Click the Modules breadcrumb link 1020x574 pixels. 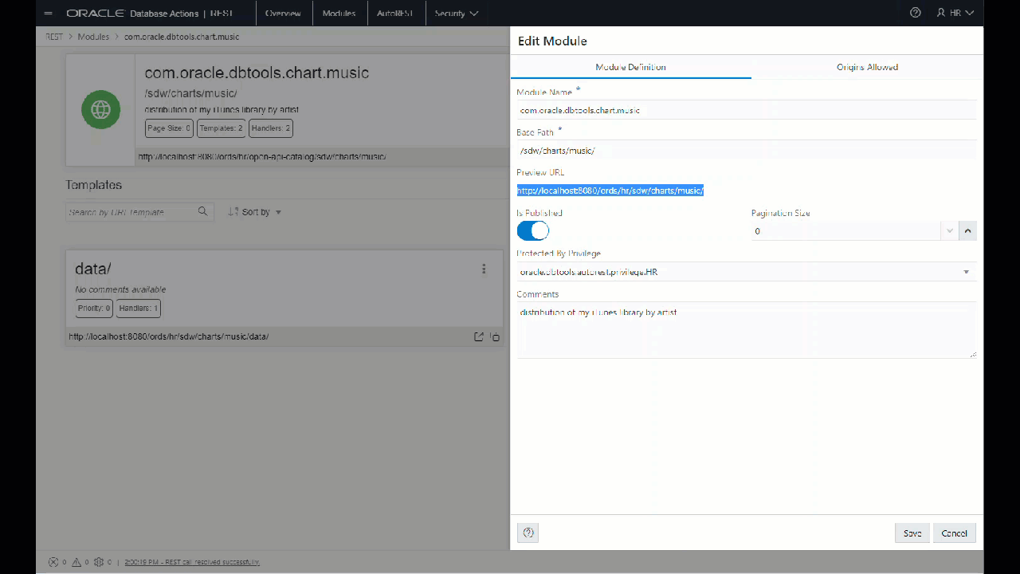pos(93,37)
